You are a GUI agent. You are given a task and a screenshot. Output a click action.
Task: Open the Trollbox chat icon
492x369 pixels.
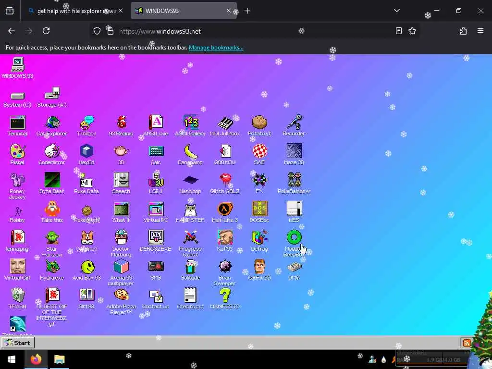[86, 126]
